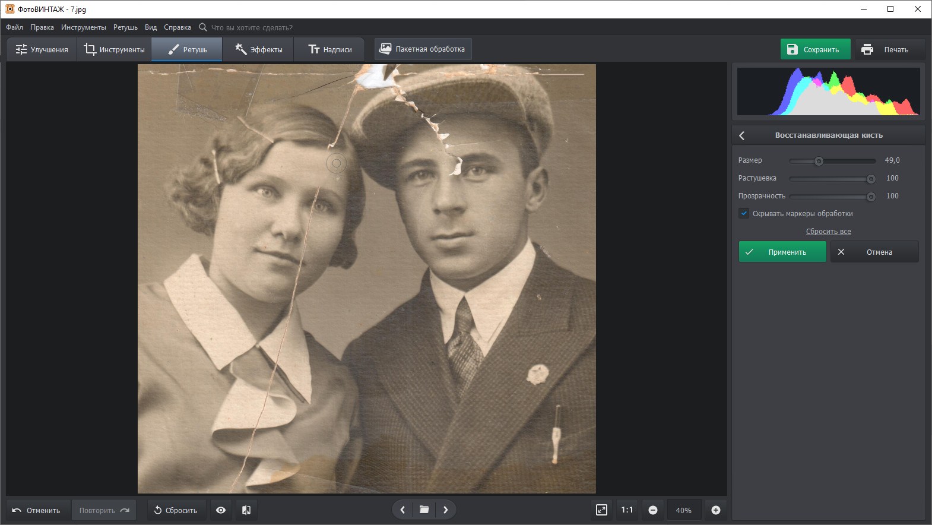The height and width of the screenshot is (525, 932).
Task: Open the Инструменты menu in menu bar
Action: pyautogui.click(x=84, y=27)
